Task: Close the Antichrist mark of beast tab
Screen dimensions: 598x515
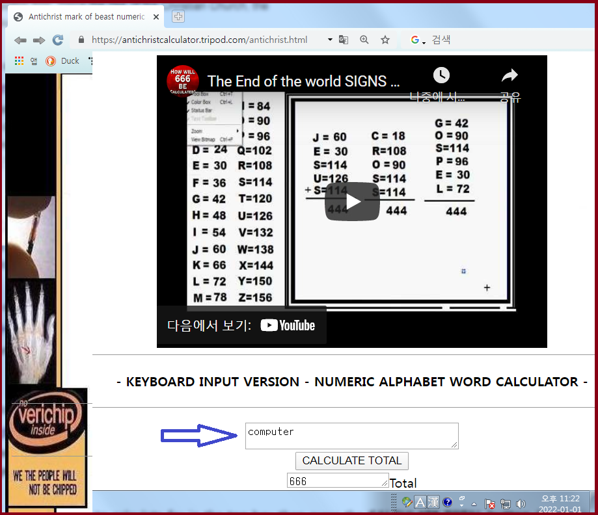Action: tap(156, 17)
